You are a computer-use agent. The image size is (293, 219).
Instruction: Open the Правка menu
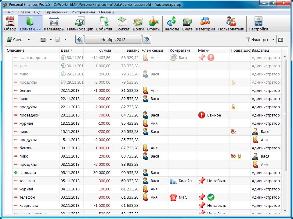24,12
